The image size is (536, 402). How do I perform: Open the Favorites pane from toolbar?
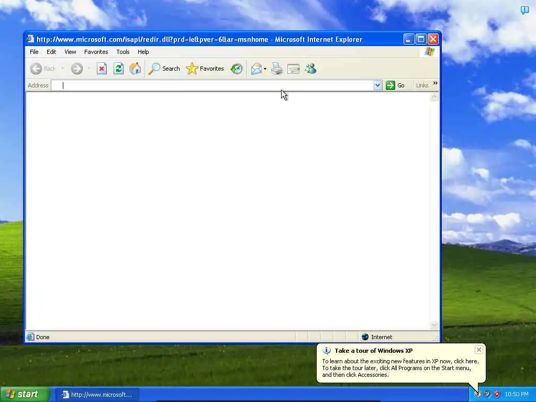pos(205,69)
